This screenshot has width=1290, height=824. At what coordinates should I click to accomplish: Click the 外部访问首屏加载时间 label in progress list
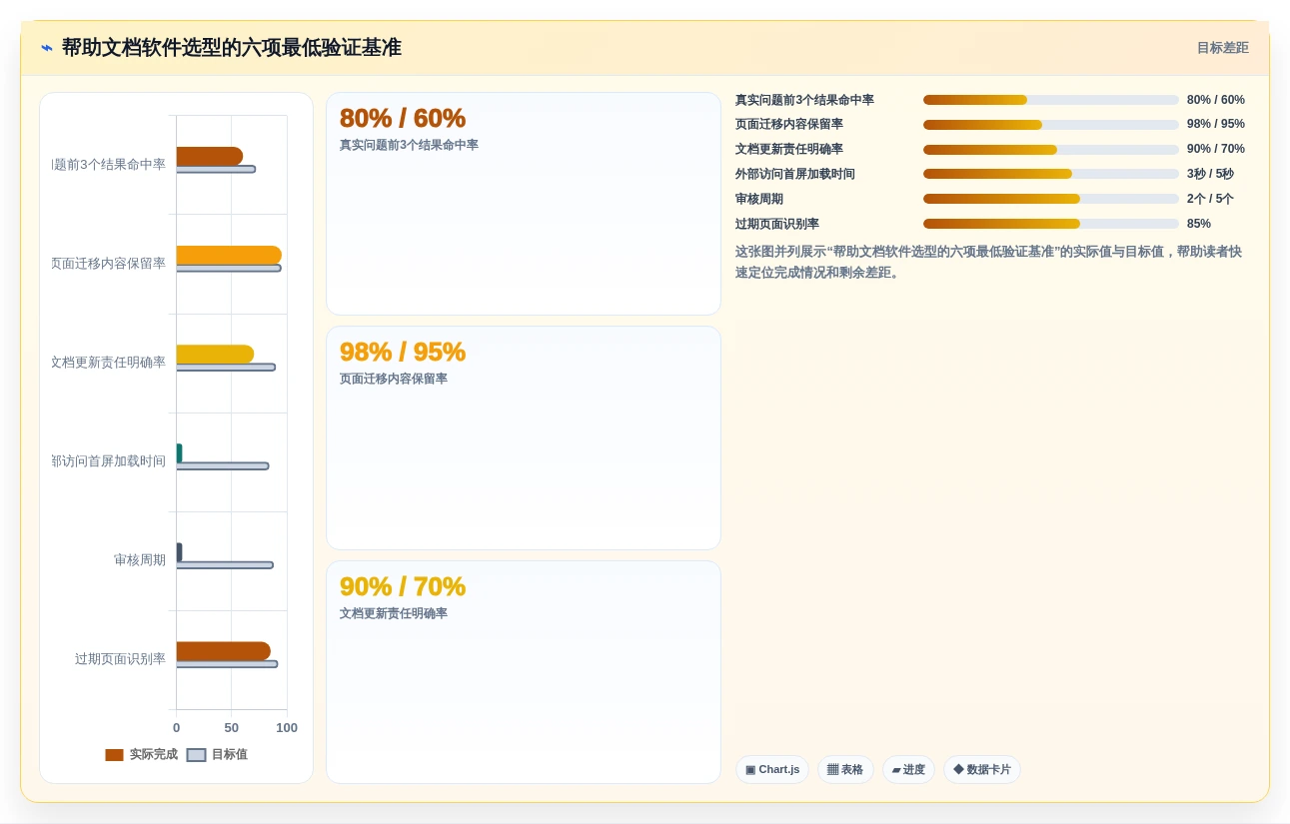tap(795, 174)
